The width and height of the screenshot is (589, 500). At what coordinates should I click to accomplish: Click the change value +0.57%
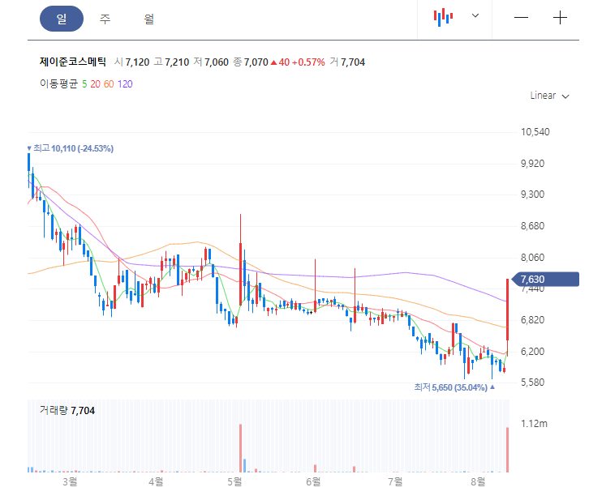click(308, 62)
